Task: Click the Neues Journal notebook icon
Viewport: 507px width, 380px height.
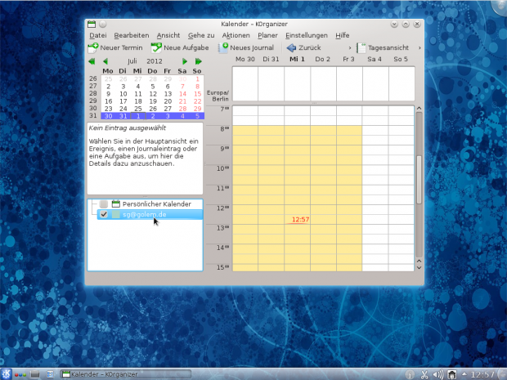Action: (x=222, y=48)
